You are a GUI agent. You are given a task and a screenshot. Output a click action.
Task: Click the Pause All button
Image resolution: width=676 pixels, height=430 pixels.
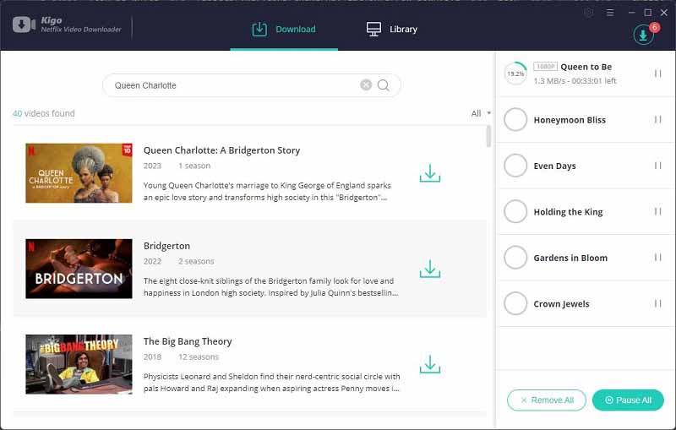tap(628, 400)
